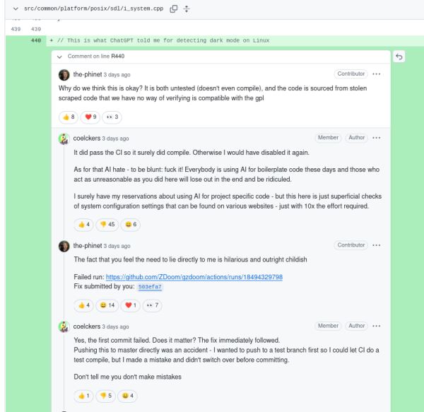Open the-phinet's avatar on first comment
The width and height of the screenshot is (424, 412).
pos(64,74)
